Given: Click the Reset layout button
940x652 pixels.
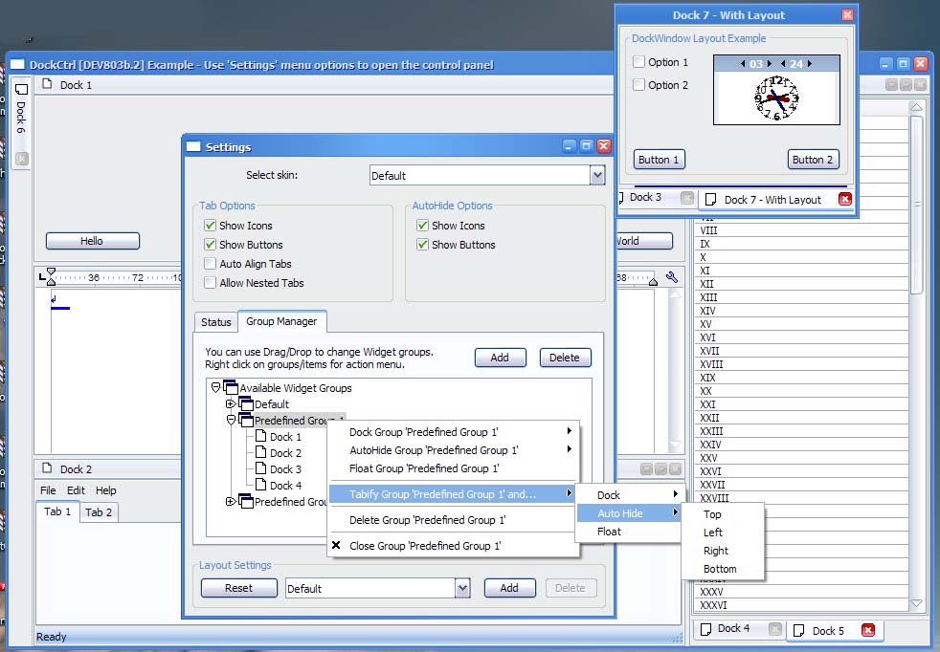Looking at the screenshot, I should point(238,588).
